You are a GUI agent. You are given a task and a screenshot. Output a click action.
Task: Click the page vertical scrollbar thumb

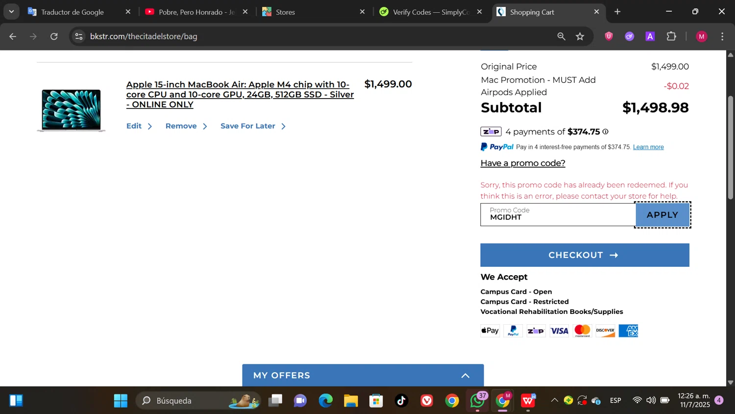731,147
